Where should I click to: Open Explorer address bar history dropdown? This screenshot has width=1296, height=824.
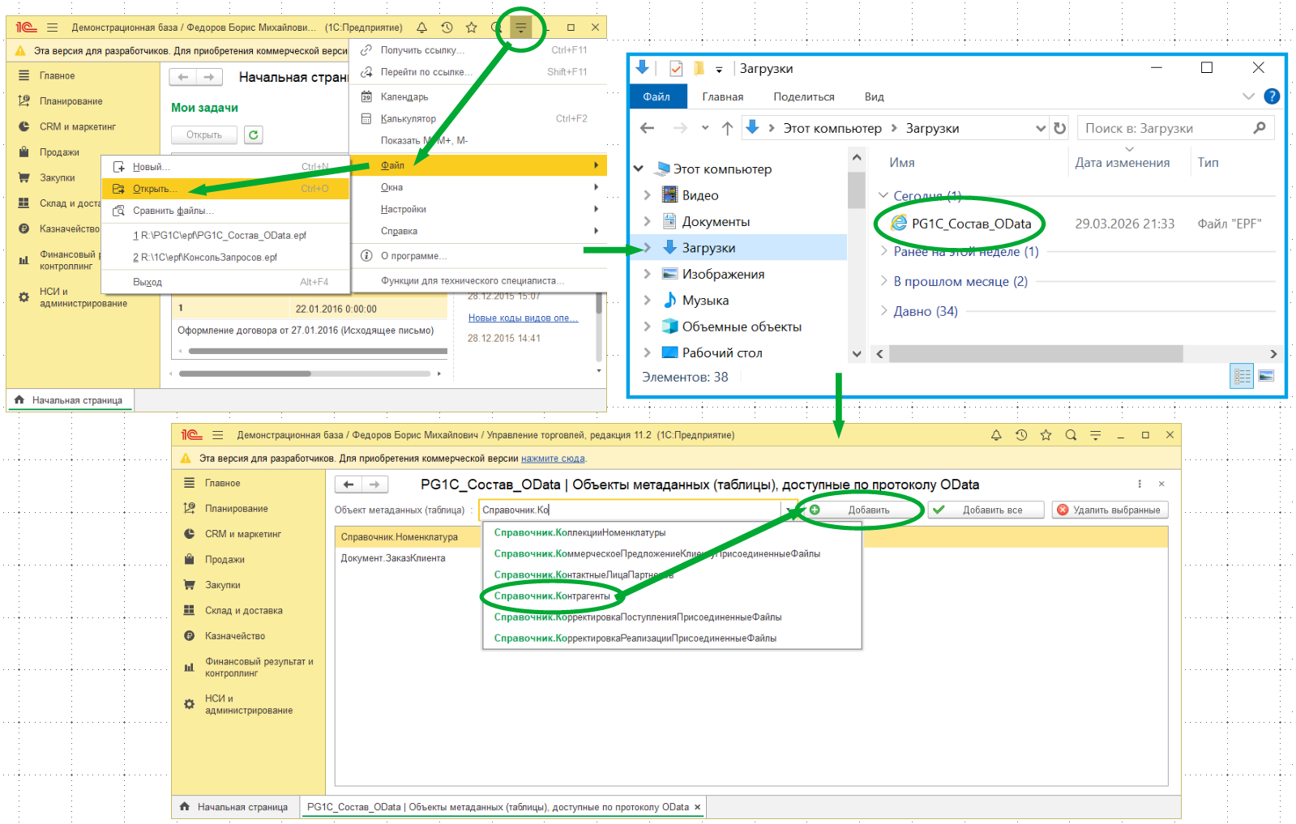click(x=1041, y=128)
